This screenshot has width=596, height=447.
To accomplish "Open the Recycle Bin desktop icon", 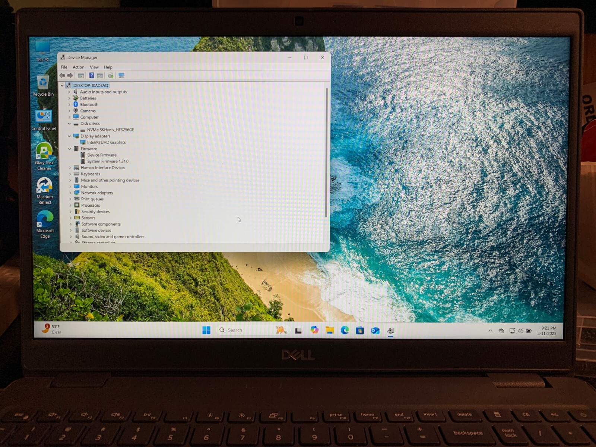I will pos(43,86).
